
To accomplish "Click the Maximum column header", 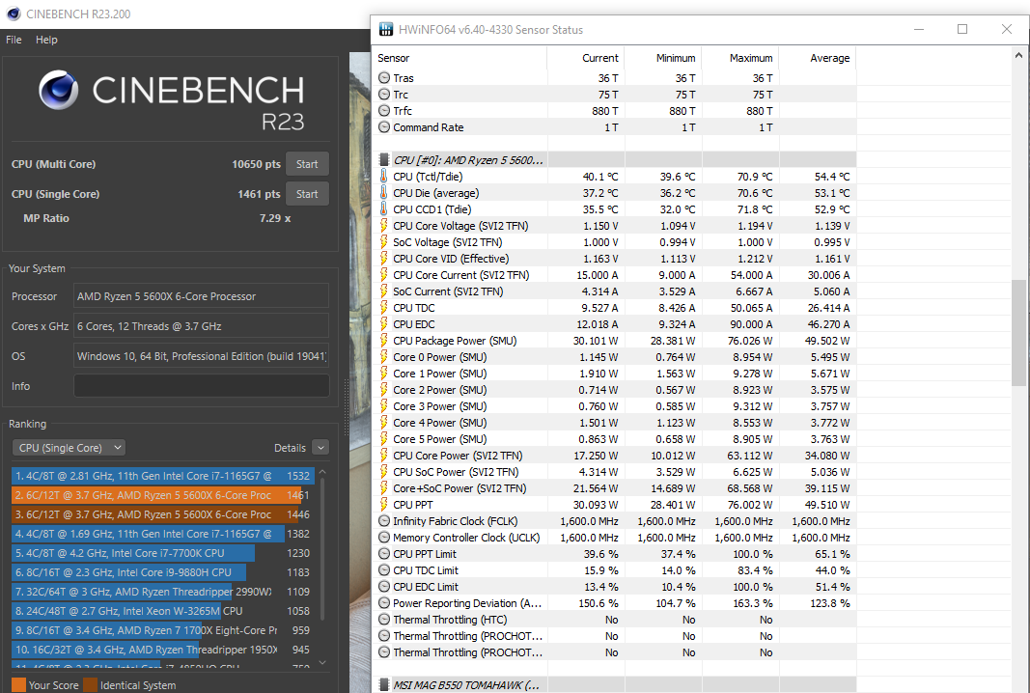I will 740,58.
